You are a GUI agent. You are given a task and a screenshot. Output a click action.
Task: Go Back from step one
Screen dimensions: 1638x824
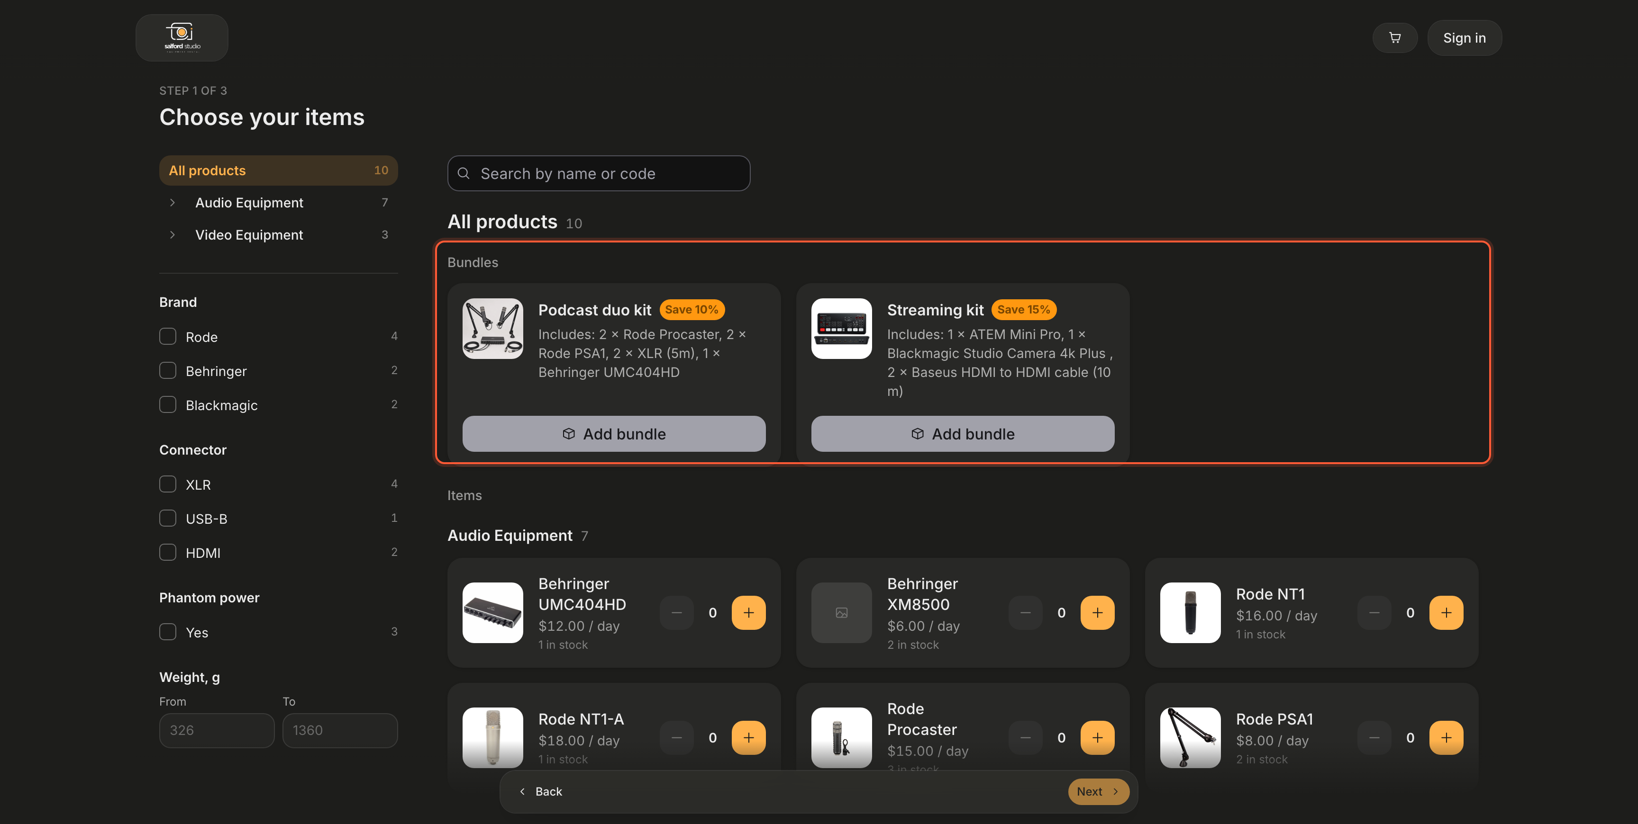click(x=540, y=792)
